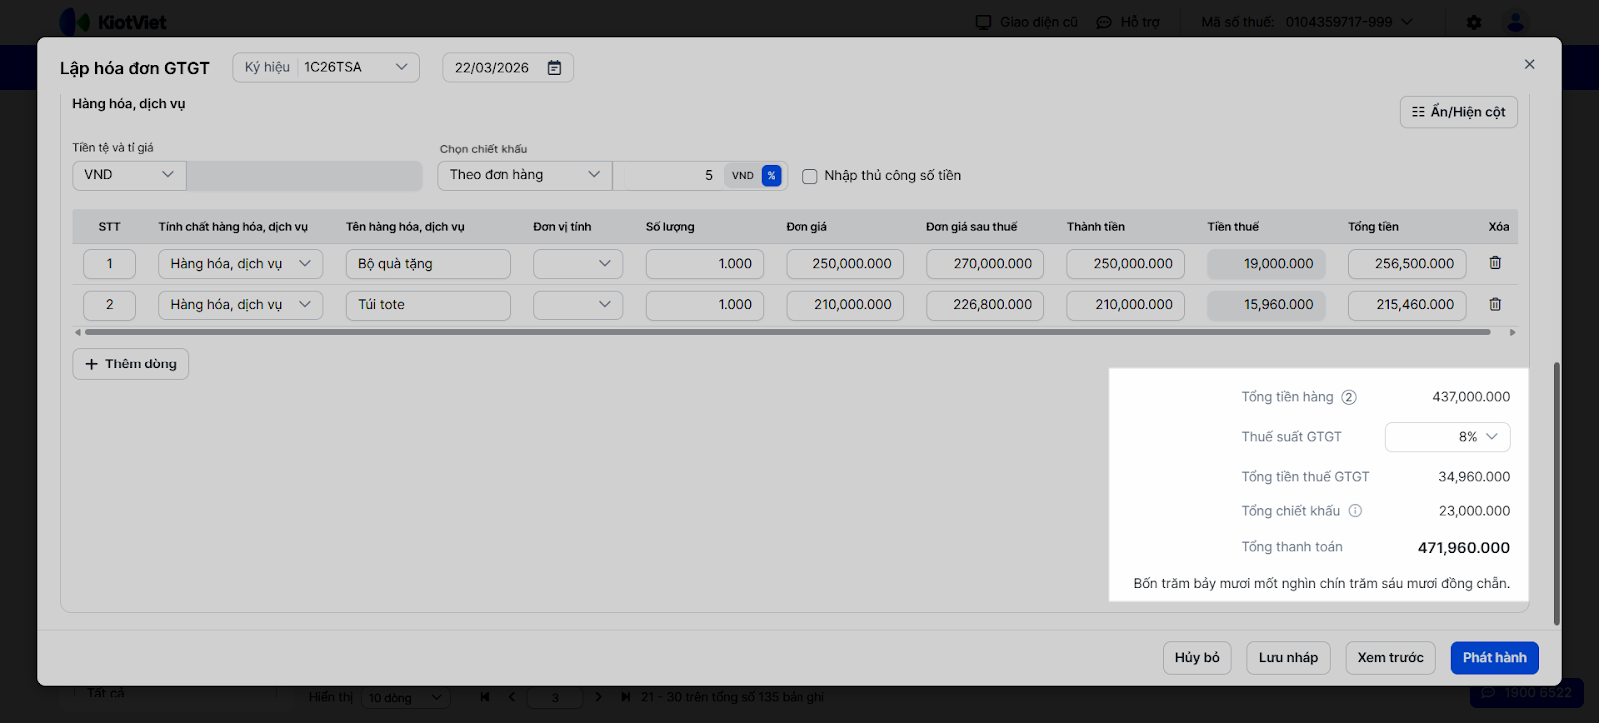The image size is (1599, 723).
Task: Click the Xem trước preview button
Action: coord(1390,658)
